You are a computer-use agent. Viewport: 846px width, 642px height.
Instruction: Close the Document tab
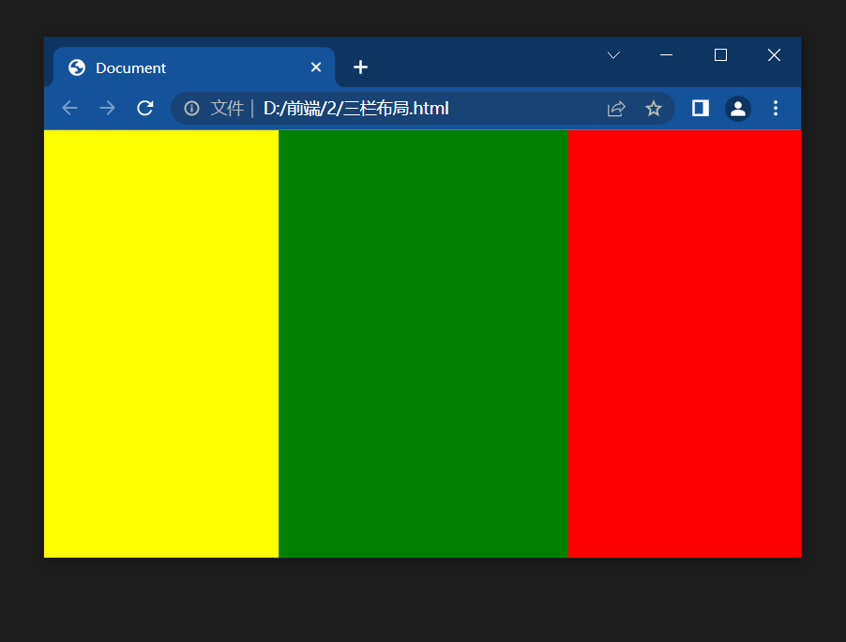[x=316, y=67]
